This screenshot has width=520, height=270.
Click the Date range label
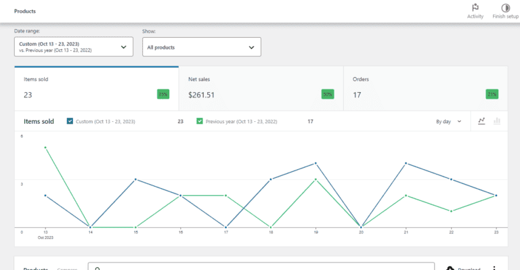click(27, 31)
